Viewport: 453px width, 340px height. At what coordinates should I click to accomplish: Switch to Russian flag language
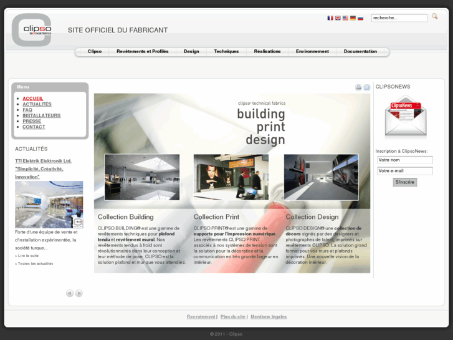pos(360,18)
